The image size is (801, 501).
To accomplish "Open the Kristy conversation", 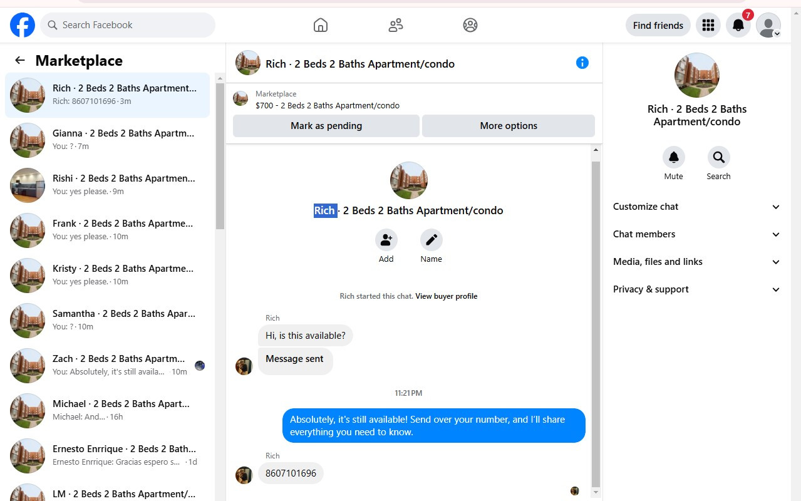I will [107, 276].
